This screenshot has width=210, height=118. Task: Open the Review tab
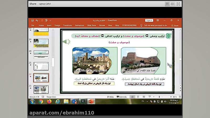click(x=102, y=25)
